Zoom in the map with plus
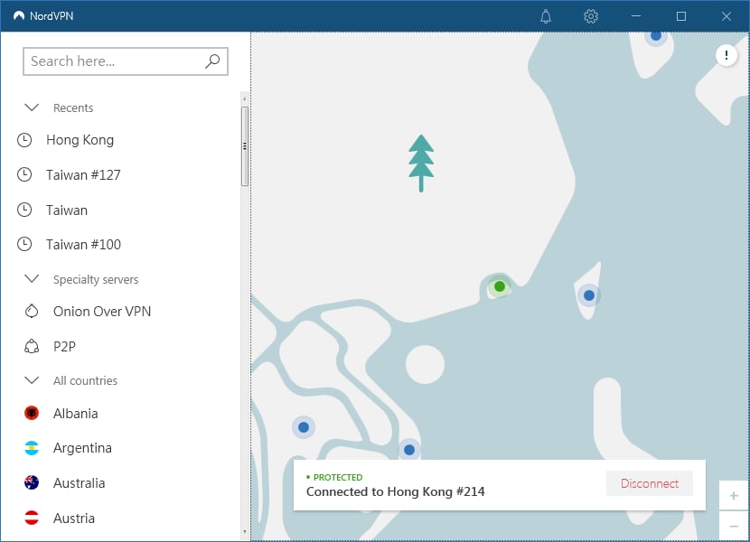 pyautogui.click(x=733, y=496)
